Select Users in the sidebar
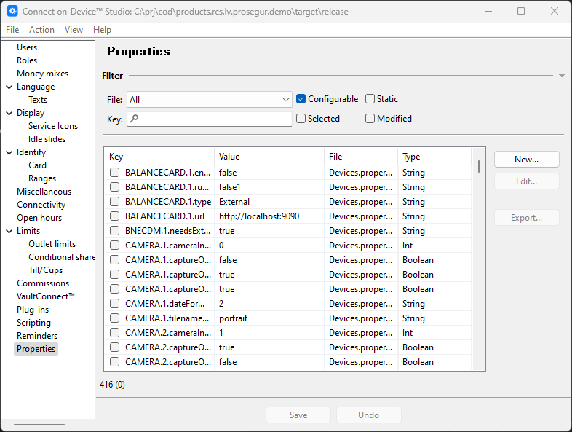 [x=27, y=47]
